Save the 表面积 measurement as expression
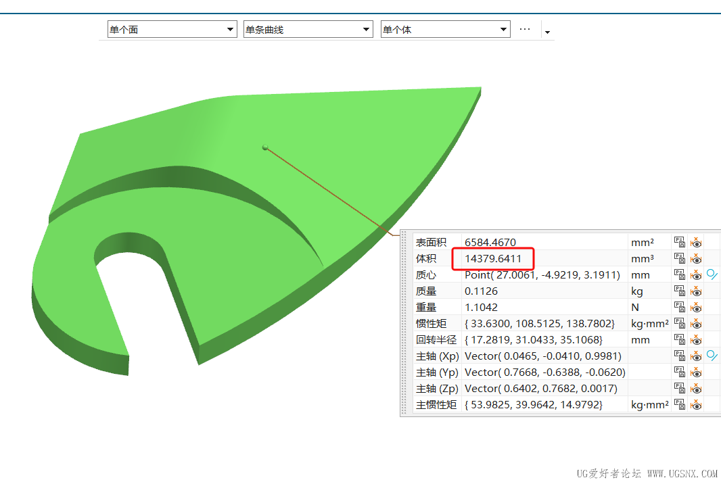Screen dimensions: 721x482 pyautogui.click(x=679, y=242)
